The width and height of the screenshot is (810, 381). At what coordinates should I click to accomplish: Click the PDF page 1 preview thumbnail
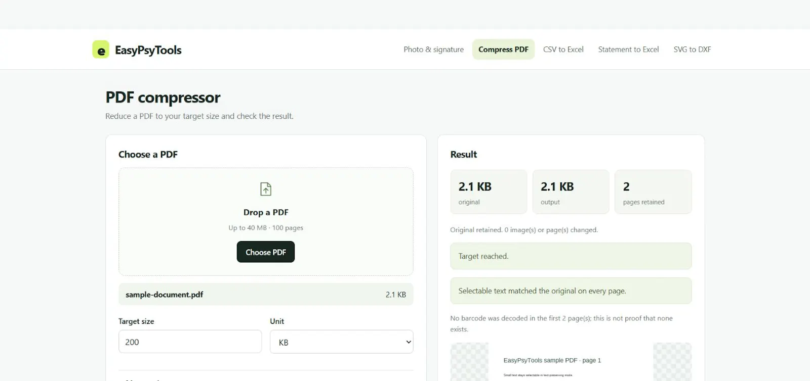571,362
